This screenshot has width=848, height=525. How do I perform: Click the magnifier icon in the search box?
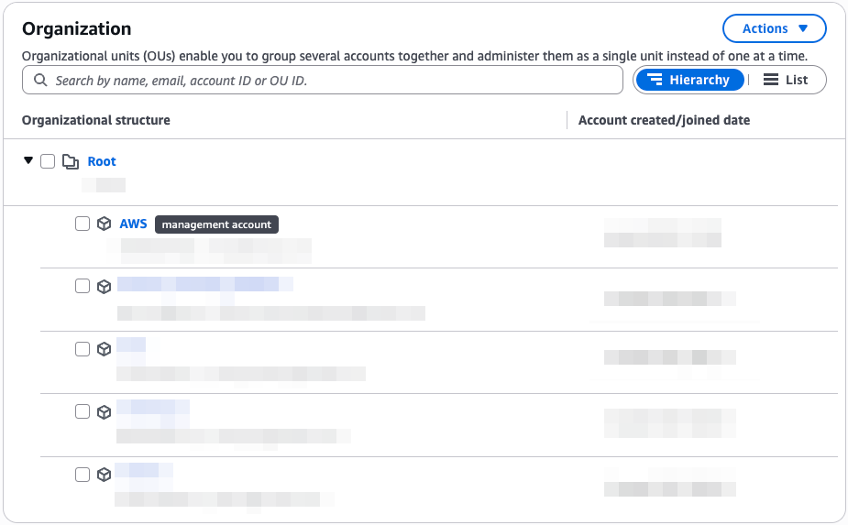tap(40, 80)
